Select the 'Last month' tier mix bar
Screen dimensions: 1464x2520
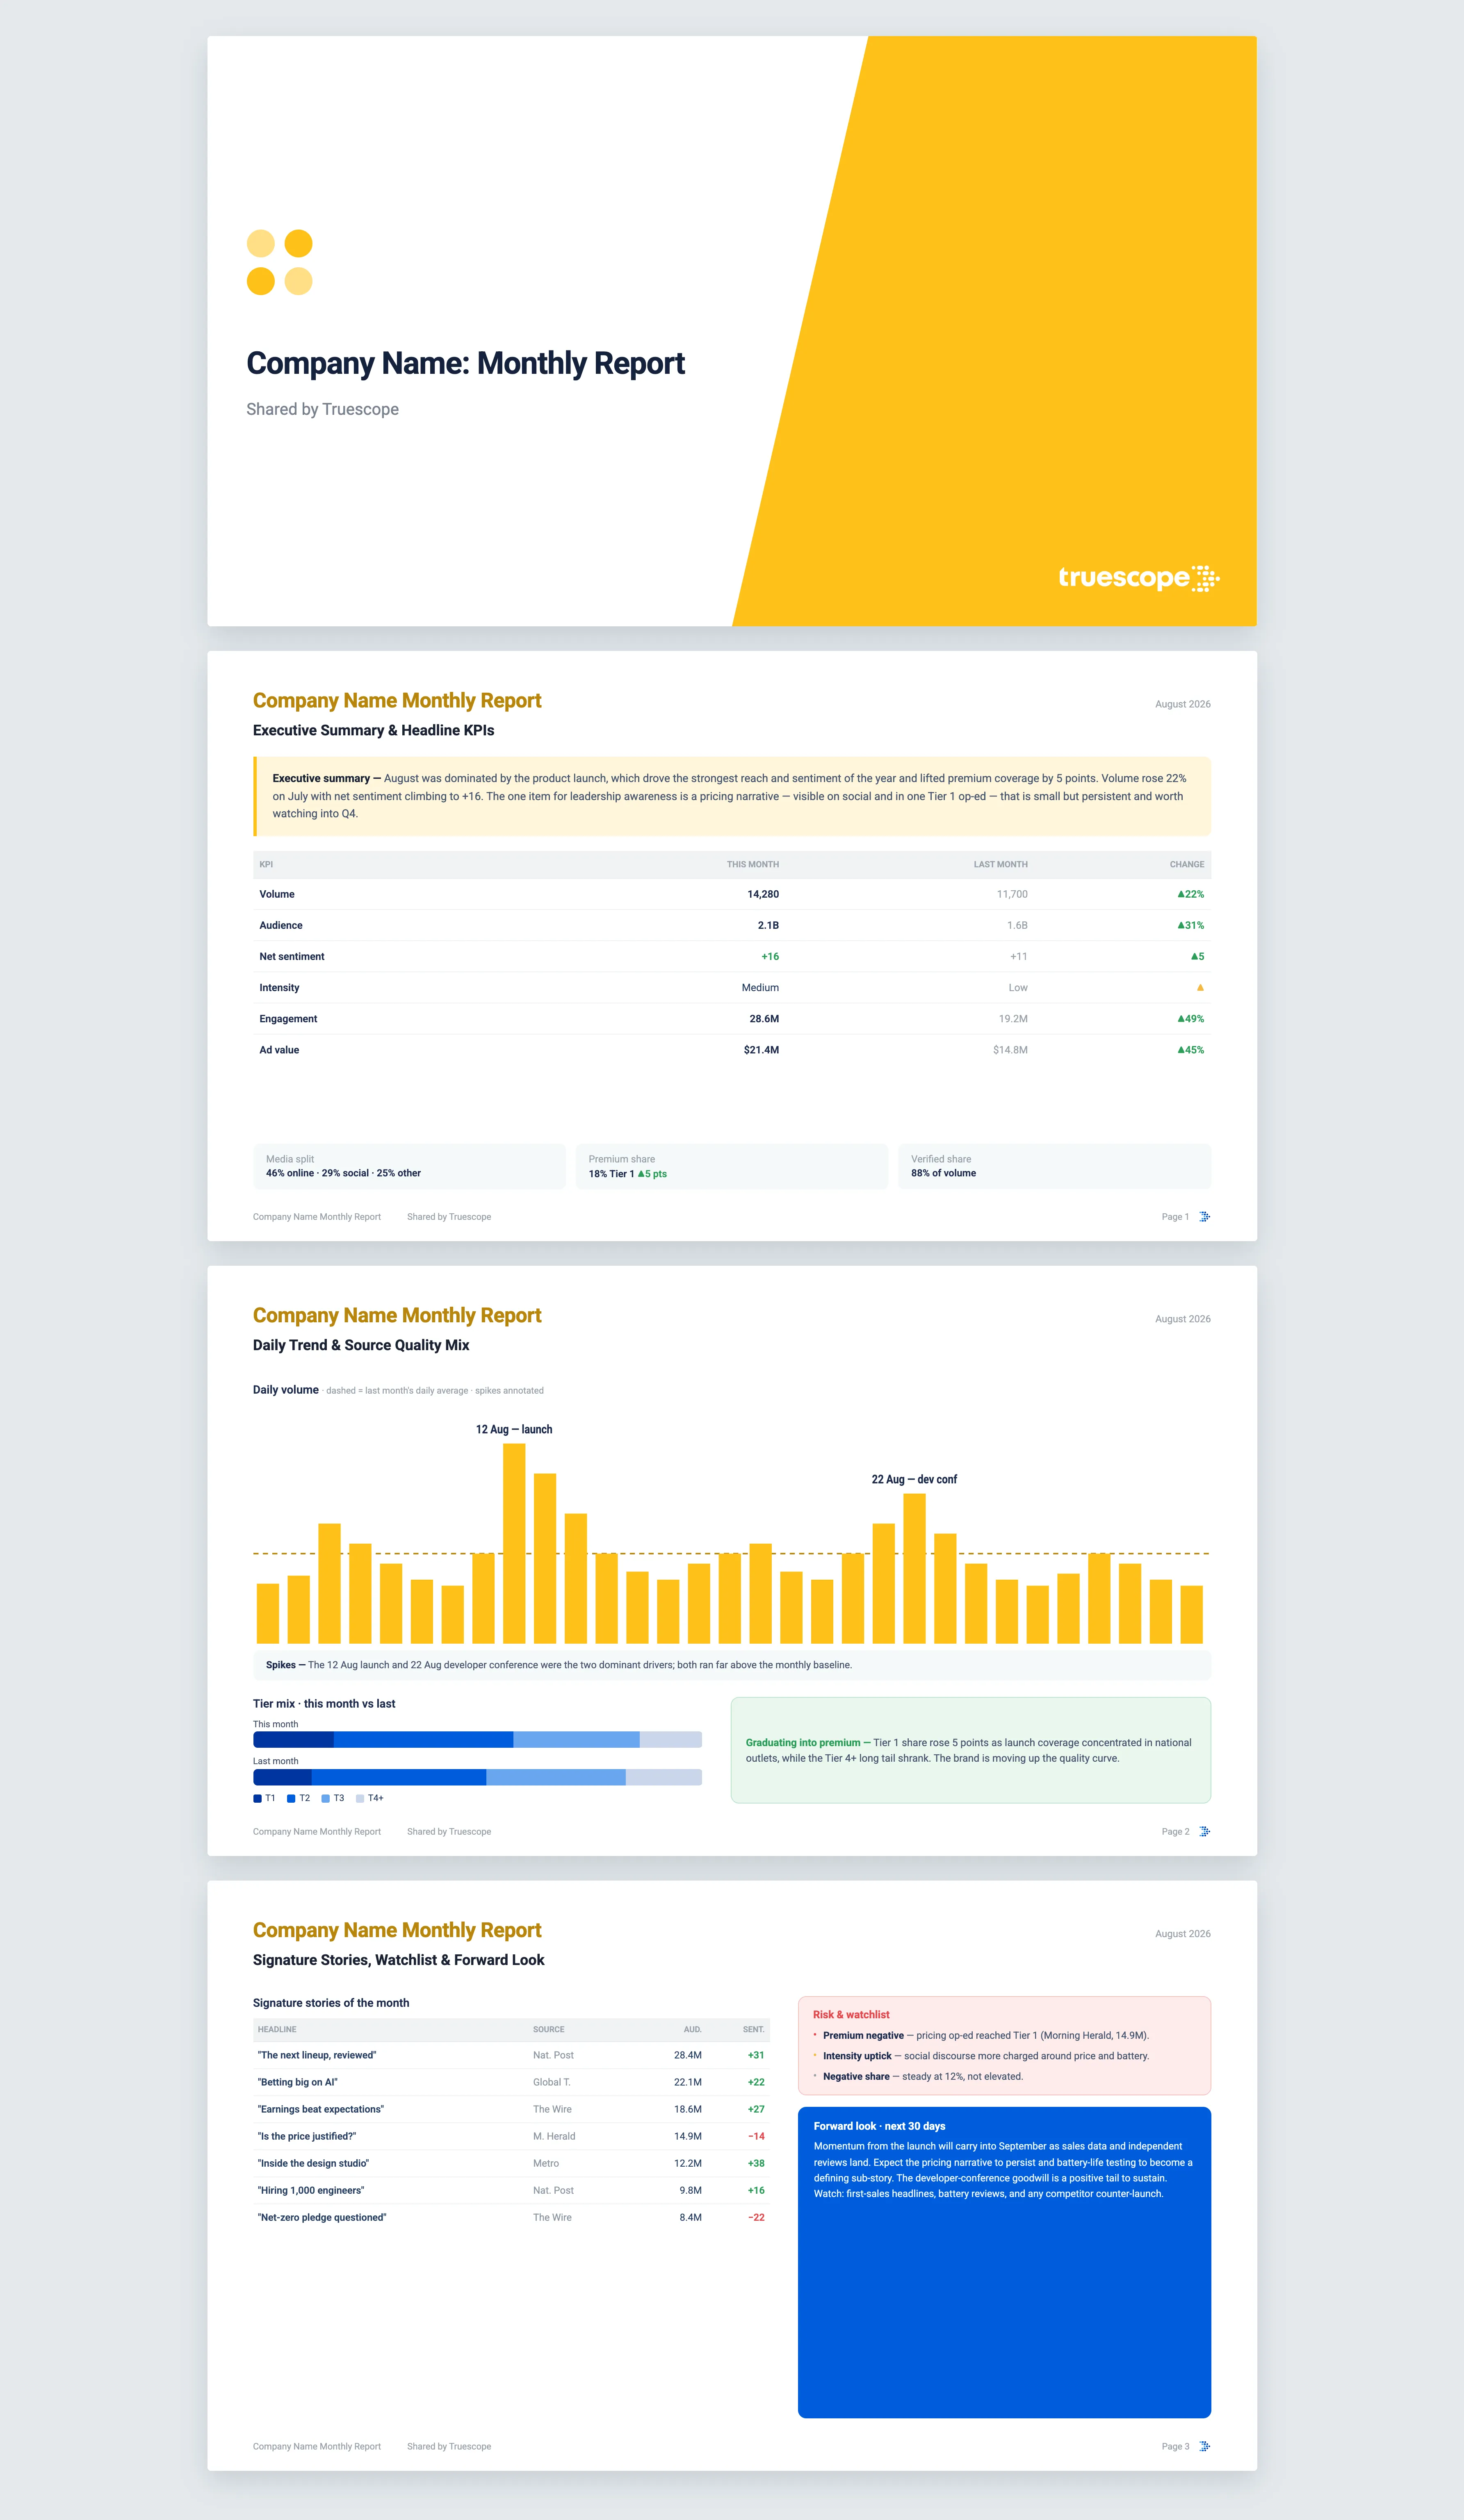(x=477, y=1777)
